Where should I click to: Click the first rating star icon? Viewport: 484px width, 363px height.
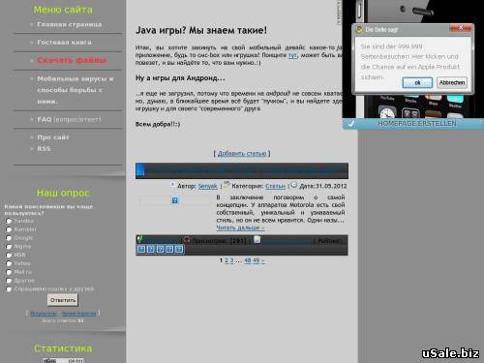pyautogui.click(x=141, y=249)
